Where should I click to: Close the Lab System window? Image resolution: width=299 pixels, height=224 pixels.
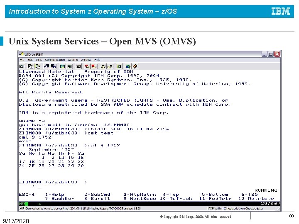[x=277, y=54]
